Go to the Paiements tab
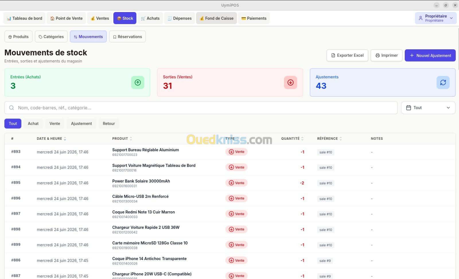The width and height of the screenshot is (459, 279). (x=254, y=18)
